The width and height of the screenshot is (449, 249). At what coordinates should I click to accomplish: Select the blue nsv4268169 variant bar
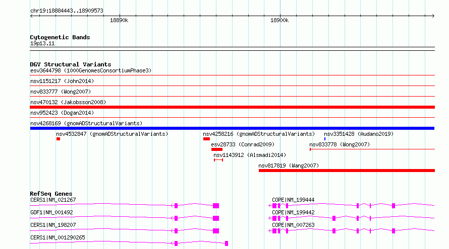(x=232, y=128)
